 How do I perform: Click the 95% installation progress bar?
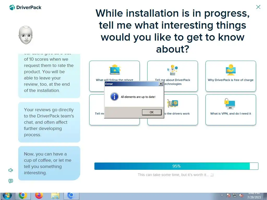[176, 166]
